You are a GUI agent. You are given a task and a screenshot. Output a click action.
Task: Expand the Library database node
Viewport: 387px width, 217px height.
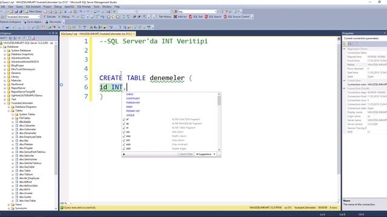pyautogui.click(x=5, y=77)
